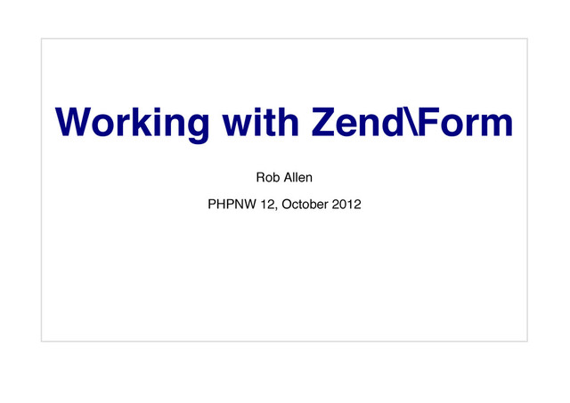Image resolution: width=570 pixels, height=403 pixels.
Task: Click the first name "Rob"
Action: click(x=268, y=183)
